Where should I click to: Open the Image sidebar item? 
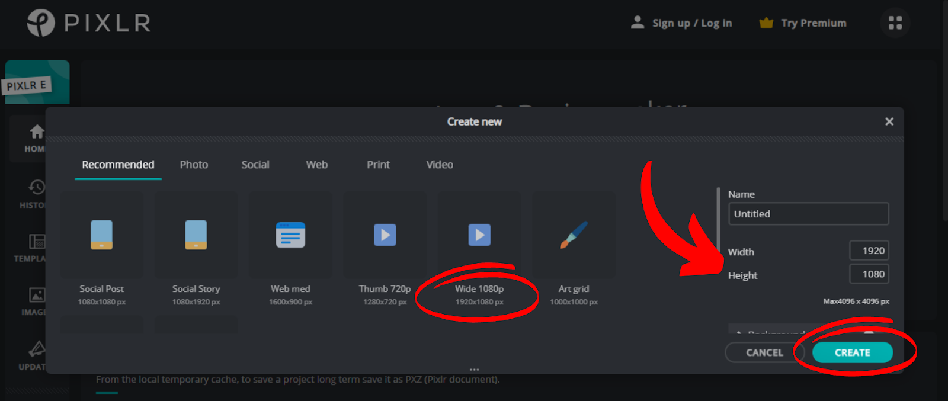[34, 301]
